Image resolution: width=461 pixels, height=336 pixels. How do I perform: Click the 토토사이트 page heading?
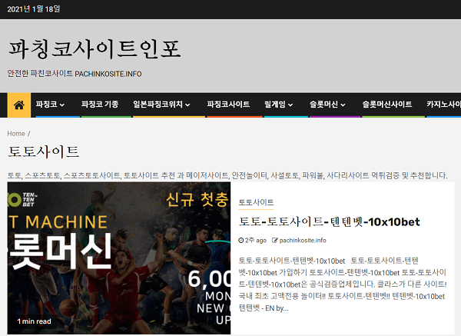pos(44,151)
